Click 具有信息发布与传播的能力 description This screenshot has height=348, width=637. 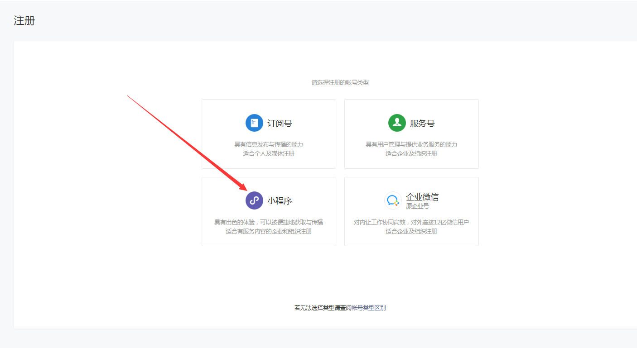point(269,144)
